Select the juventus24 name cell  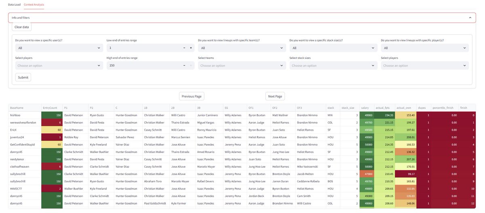pos(24,137)
